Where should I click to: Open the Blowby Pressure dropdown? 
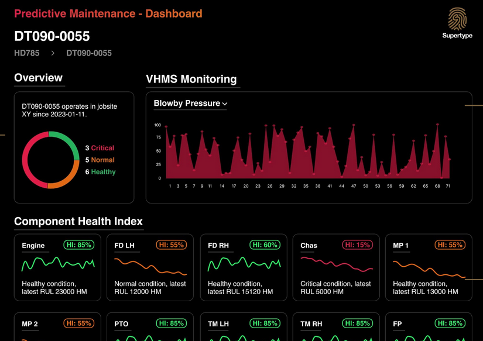pos(190,104)
